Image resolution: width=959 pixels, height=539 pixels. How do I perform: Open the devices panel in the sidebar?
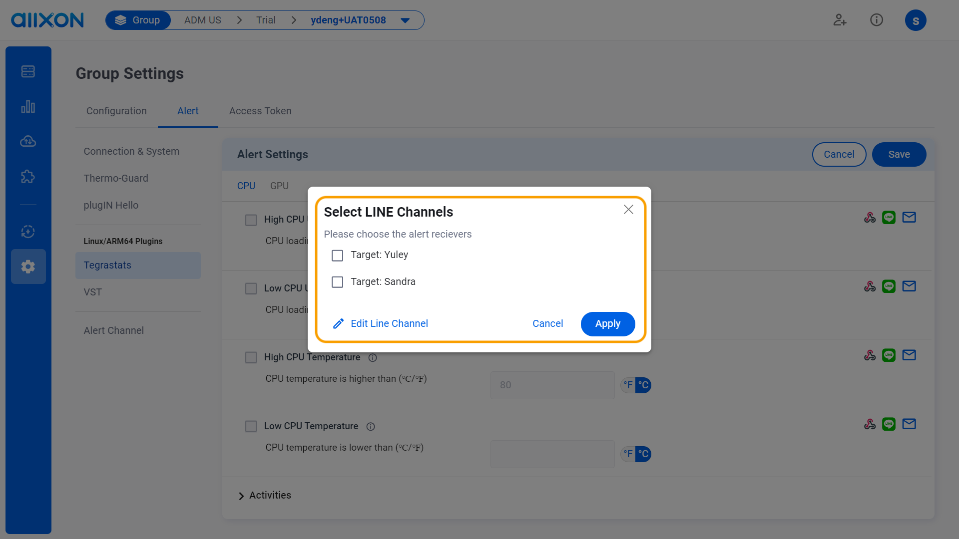click(28, 71)
